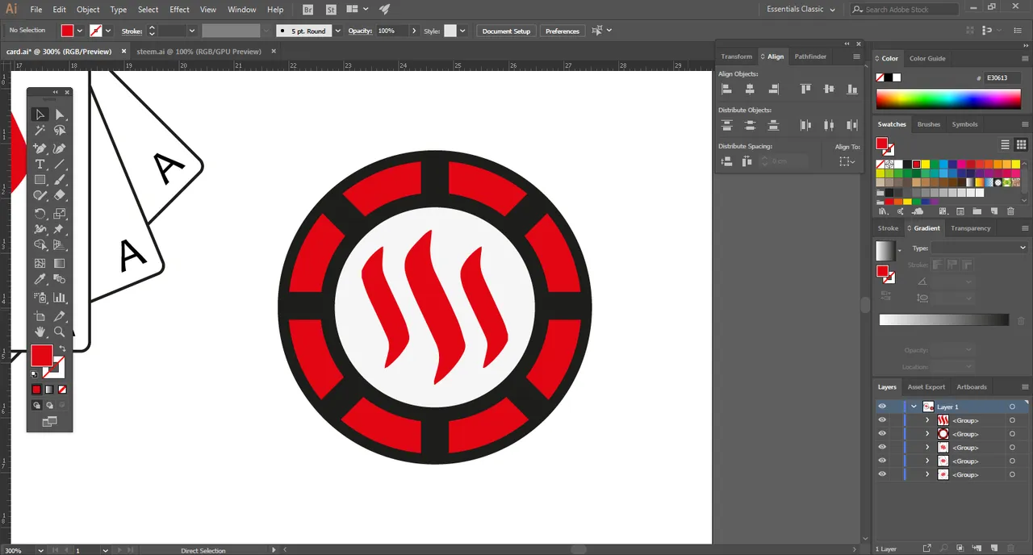Screen dimensions: 1033x555
Task: Click the color spectrum bar
Action: (x=948, y=99)
